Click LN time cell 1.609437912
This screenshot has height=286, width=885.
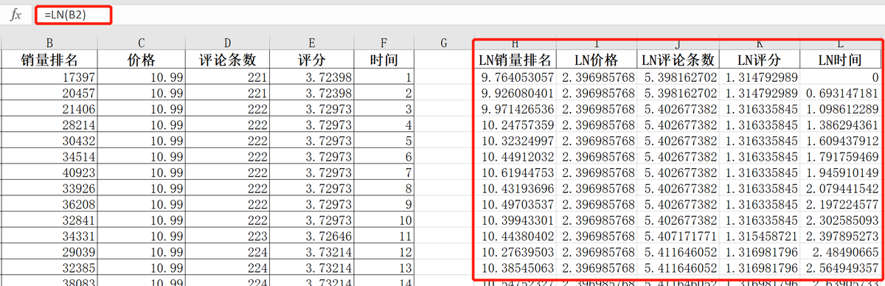point(840,142)
